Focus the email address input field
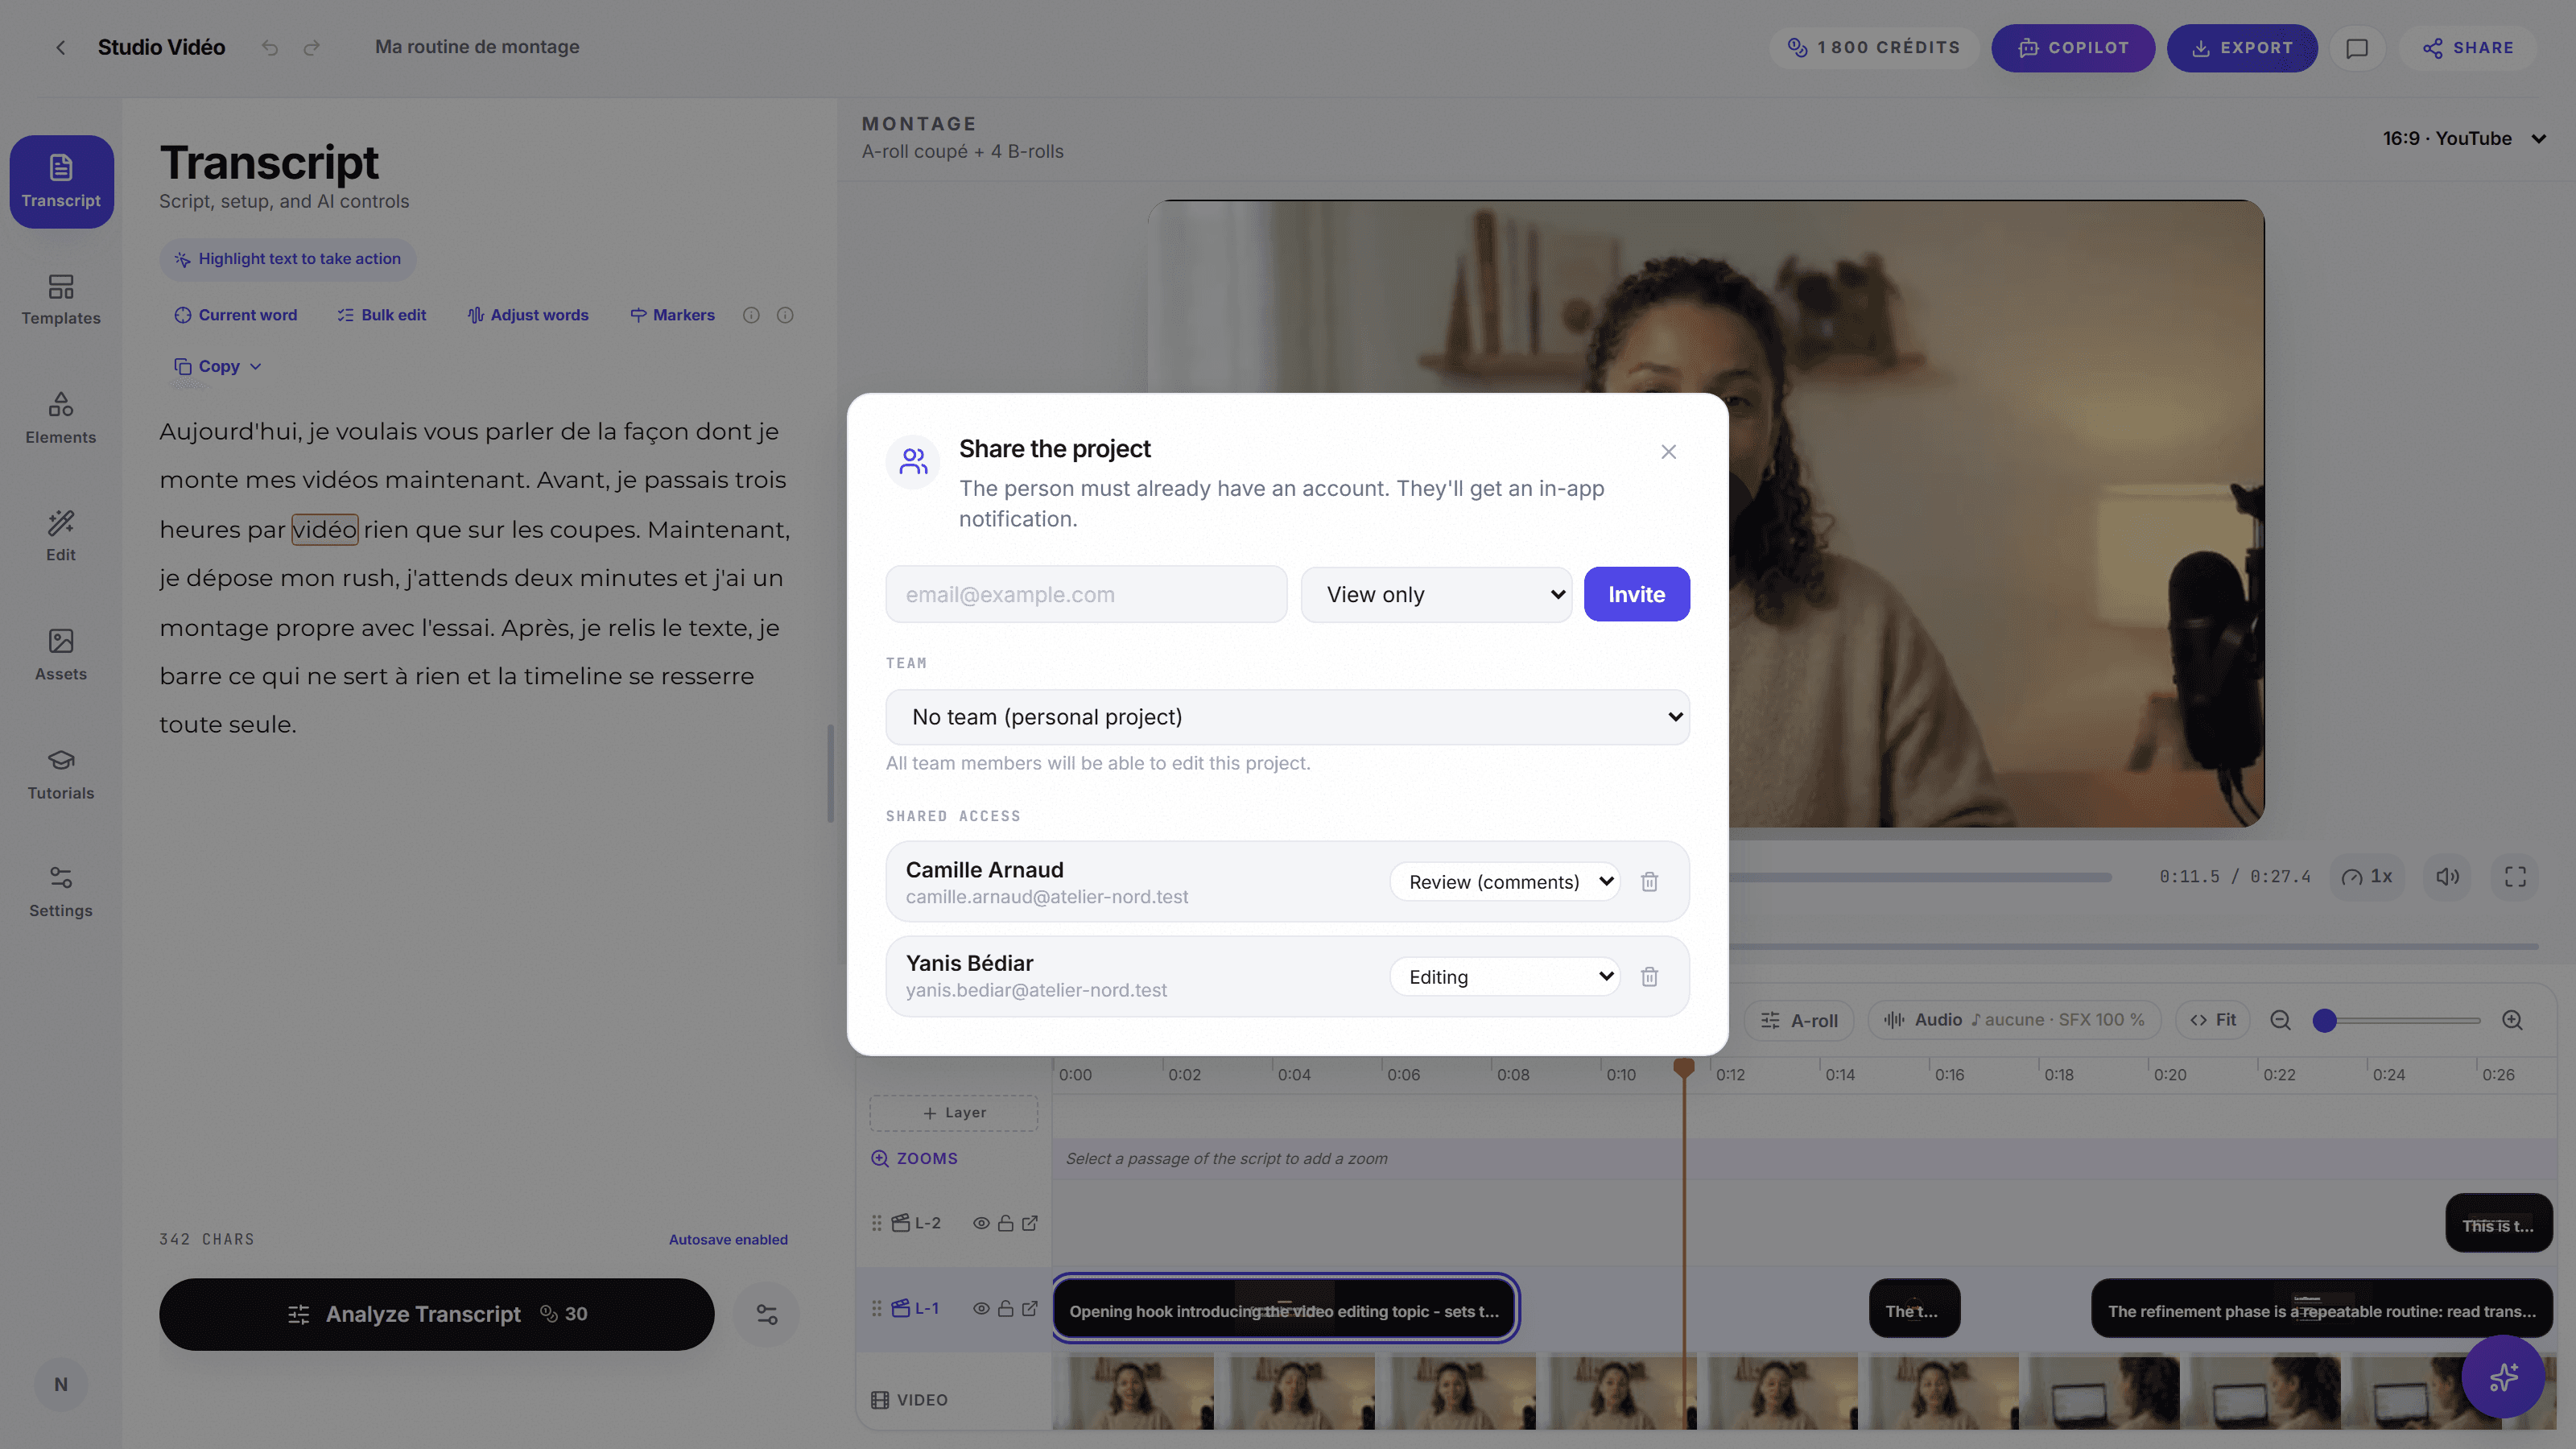Image resolution: width=2576 pixels, height=1449 pixels. tap(1086, 594)
